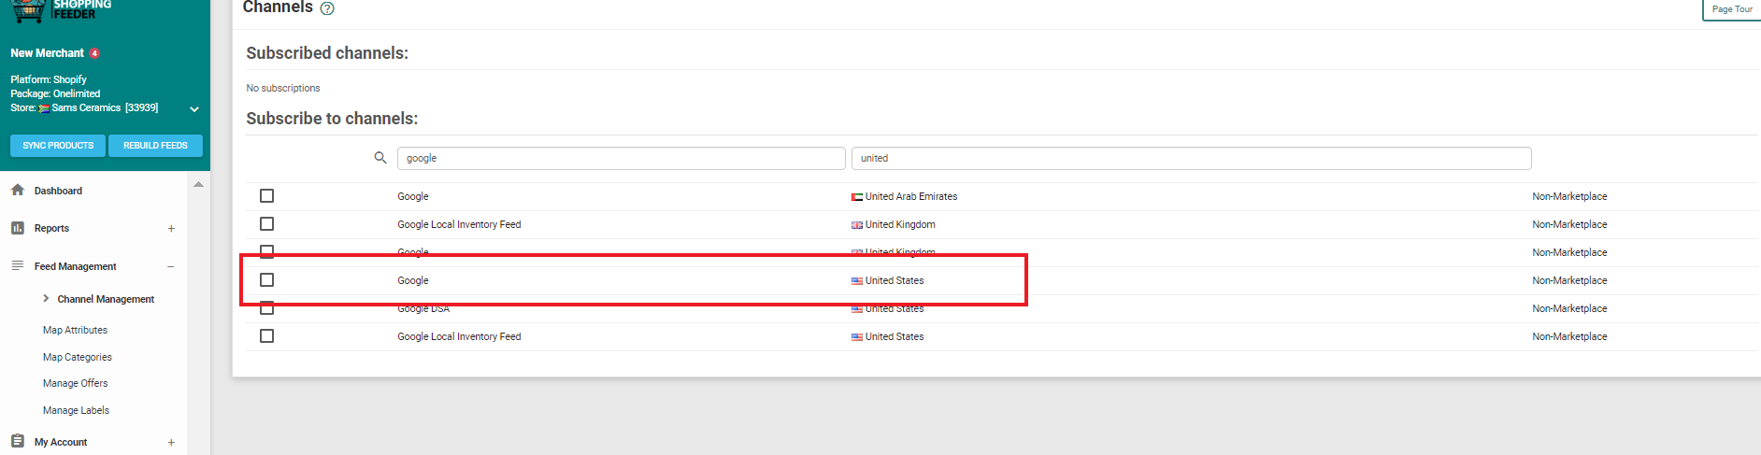Toggle the Channel Management chevron
This screenshot has height=455, width=1761.
(46, 298)
